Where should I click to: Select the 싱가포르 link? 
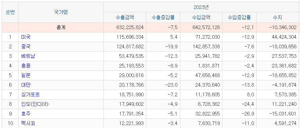30,94
